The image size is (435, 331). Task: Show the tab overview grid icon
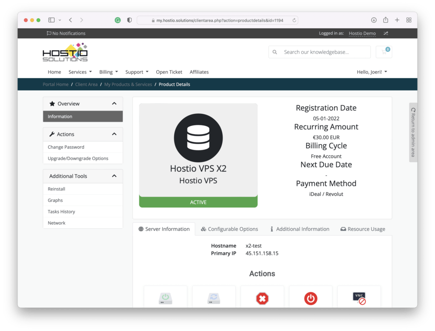(x=409, y=20)
